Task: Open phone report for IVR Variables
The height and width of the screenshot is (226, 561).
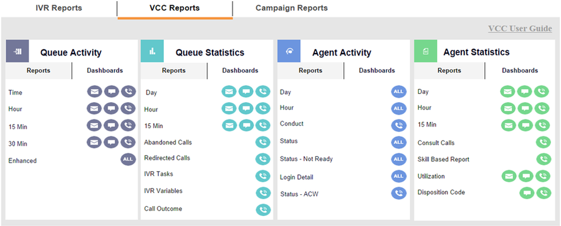Action: [263, 193]
